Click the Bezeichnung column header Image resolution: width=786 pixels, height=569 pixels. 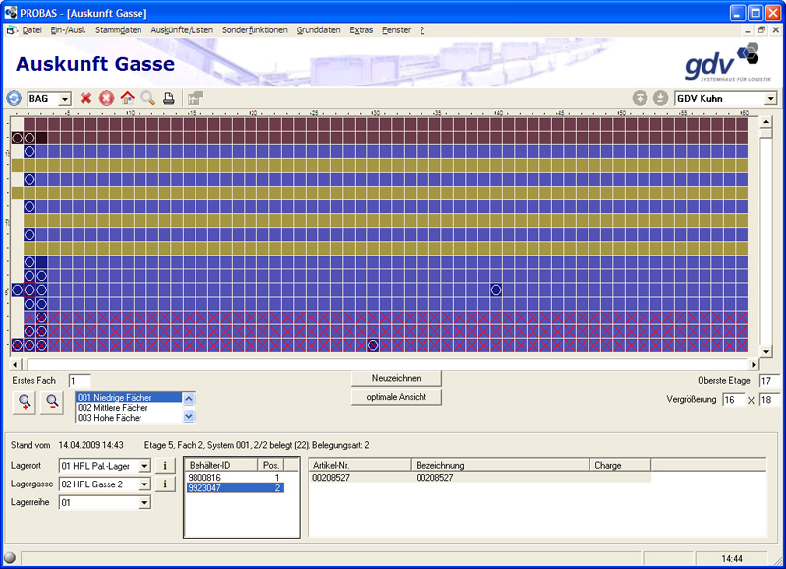[500, 465]
